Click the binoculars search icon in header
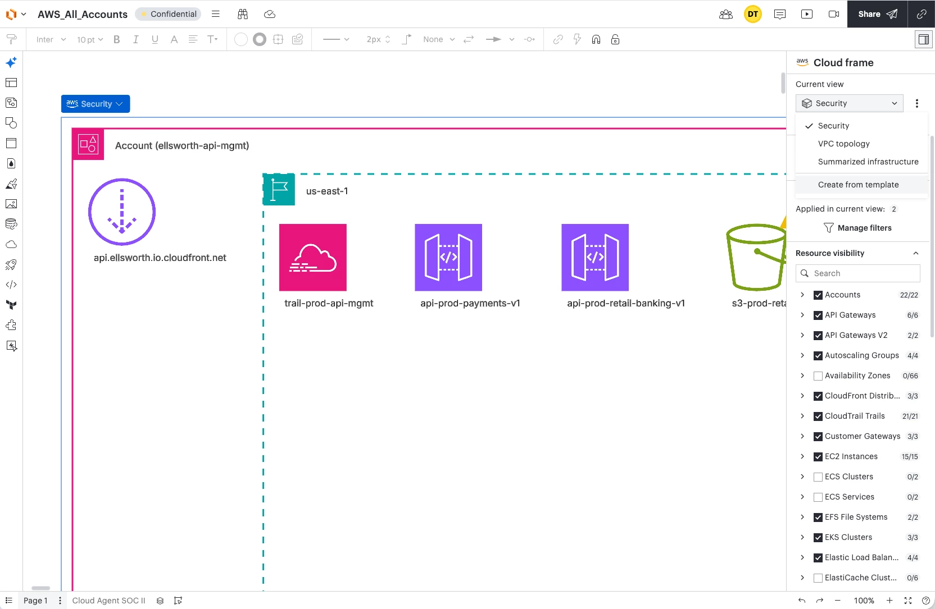935x609 pixels. (x=243, y=14)
